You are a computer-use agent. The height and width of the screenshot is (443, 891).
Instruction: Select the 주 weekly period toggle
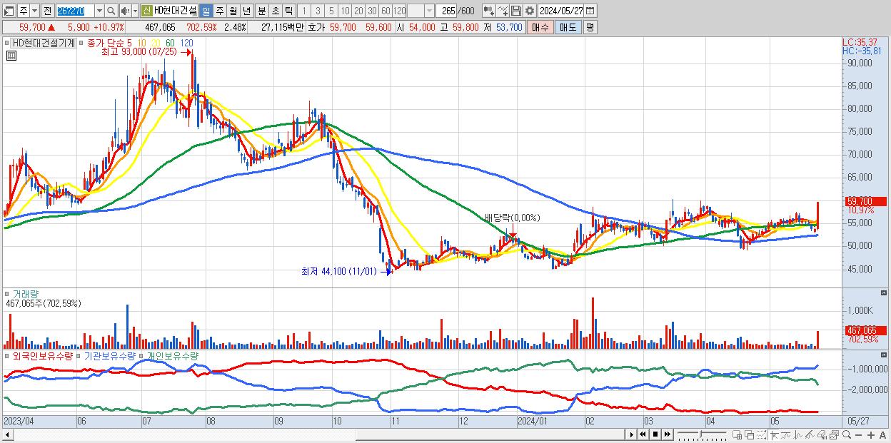tap(219, 11)
